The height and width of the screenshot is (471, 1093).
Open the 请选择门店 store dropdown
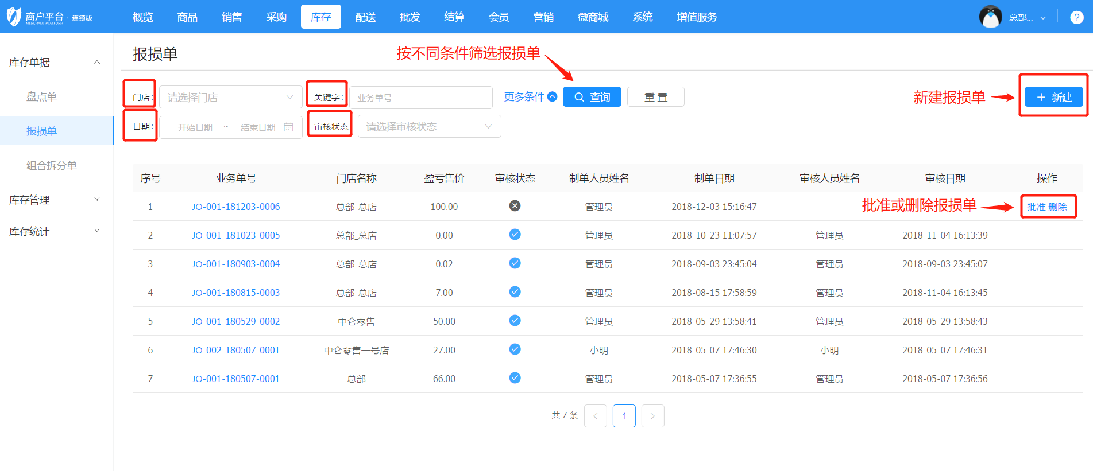(x=230, y=98)
